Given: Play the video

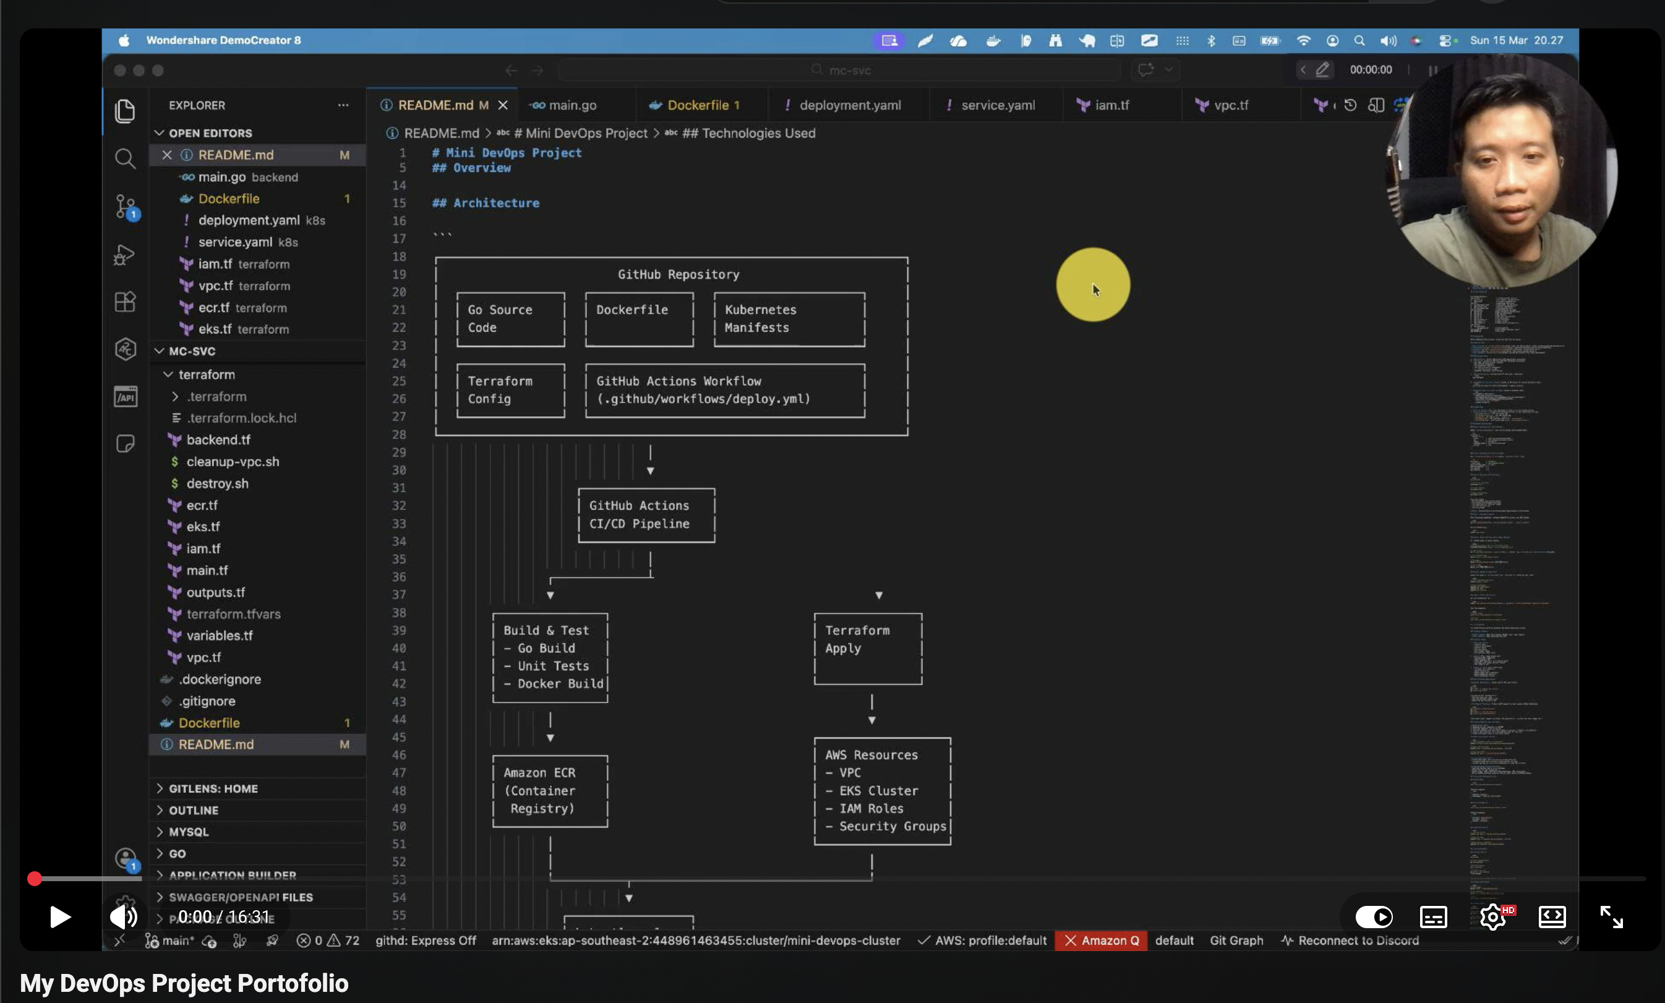Looking at the screenshot, I should click(x=59, y=916).
